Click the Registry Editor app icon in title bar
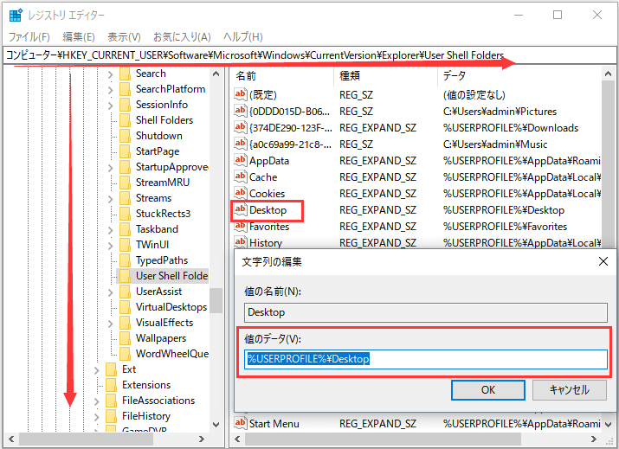 tap(16, 15)
